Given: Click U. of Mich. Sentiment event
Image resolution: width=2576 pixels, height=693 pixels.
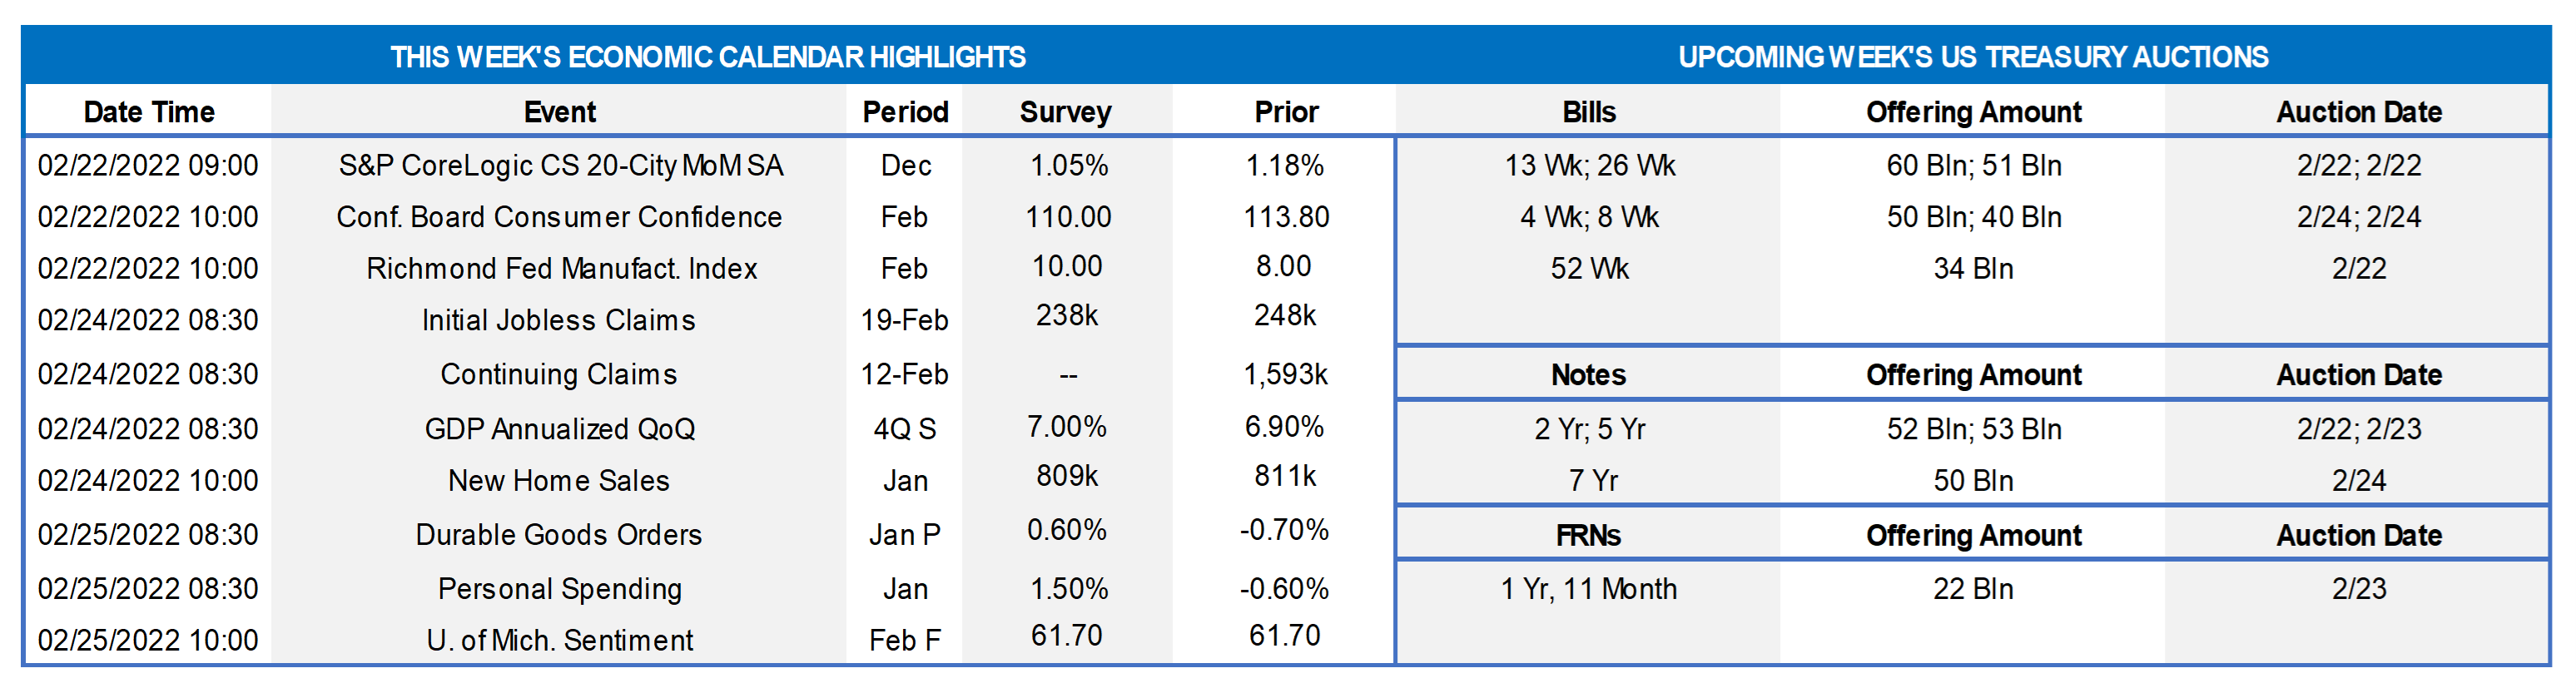Looking at the screenshot, I should click(559, 640).
